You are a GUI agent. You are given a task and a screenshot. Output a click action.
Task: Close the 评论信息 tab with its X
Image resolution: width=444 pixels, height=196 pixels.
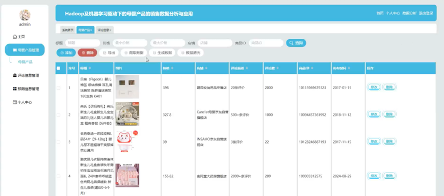point(111,30)
